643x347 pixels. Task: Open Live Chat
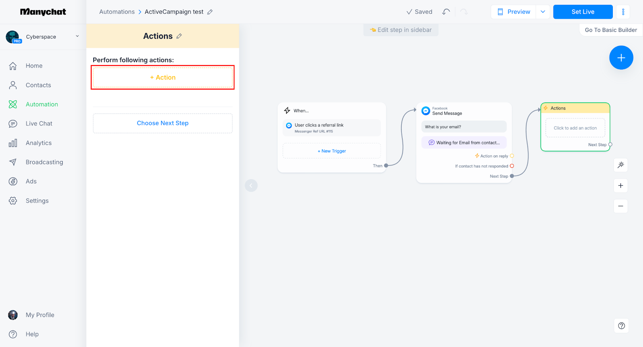39,124
